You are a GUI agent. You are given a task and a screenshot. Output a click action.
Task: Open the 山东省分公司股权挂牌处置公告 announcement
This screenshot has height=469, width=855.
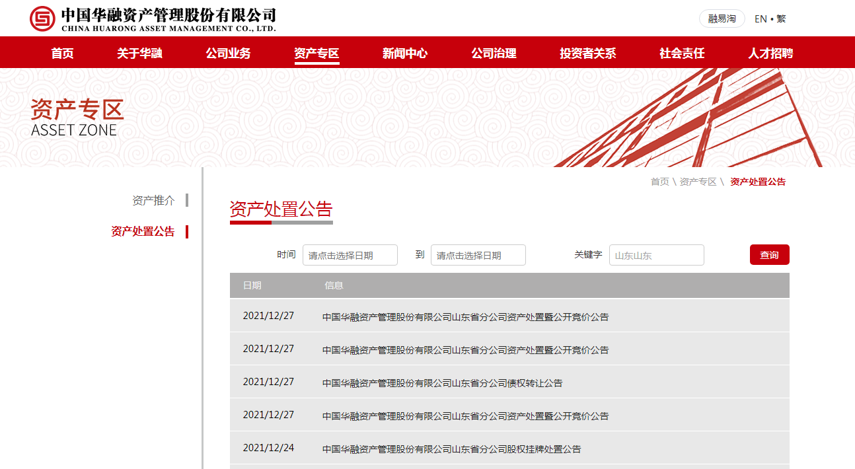click(452, 449)
